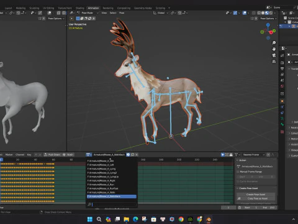Toggle show overlays button in main viewport

245,13
